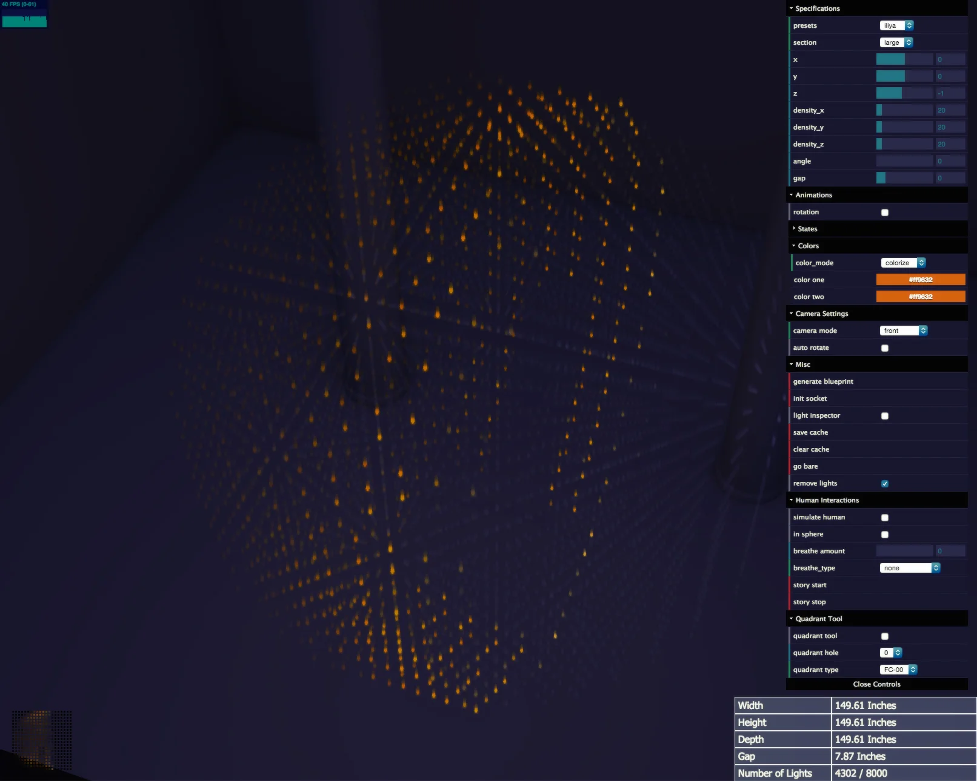Click generate blueprint
The width and height of the screenshot is (977, 781).
(878, 381)
